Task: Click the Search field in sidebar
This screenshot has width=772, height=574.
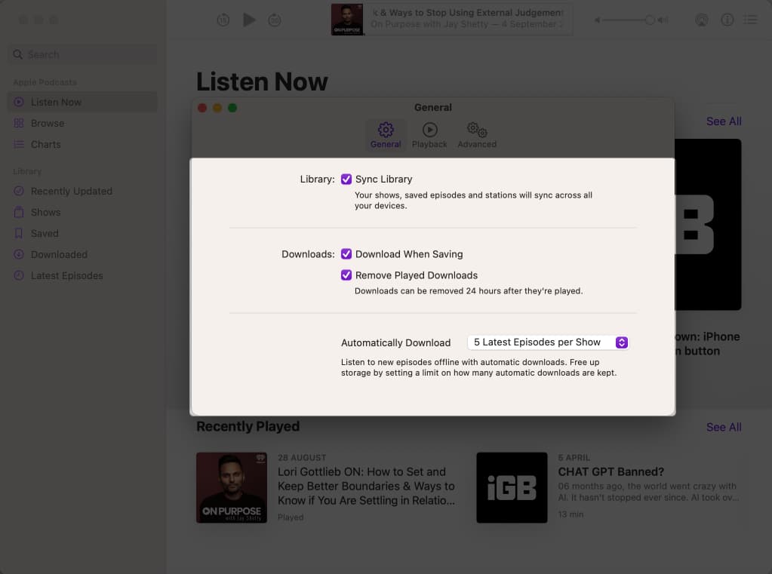Action: click(83, 54)
